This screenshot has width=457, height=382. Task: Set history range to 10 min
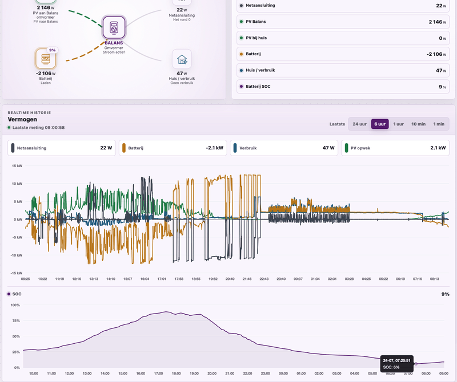(x=418, y=124)
